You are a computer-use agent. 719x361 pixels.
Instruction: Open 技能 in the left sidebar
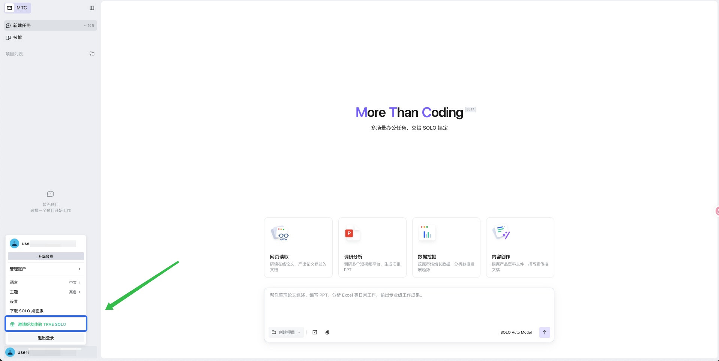coord(18,37)
